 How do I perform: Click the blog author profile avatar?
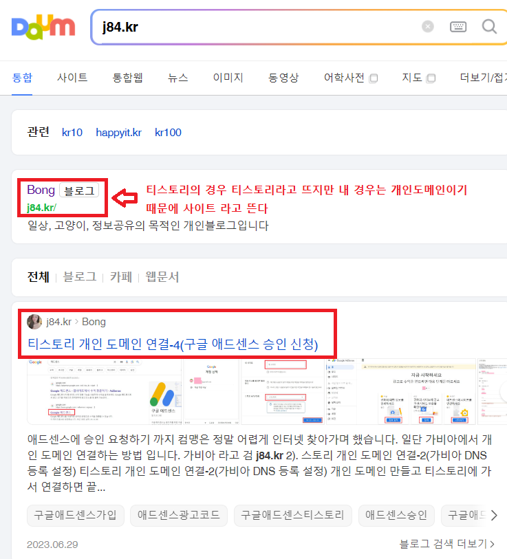coord(34,322)
